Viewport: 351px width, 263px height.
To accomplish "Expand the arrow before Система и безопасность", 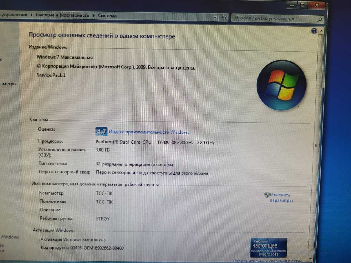I will (32, 15).
